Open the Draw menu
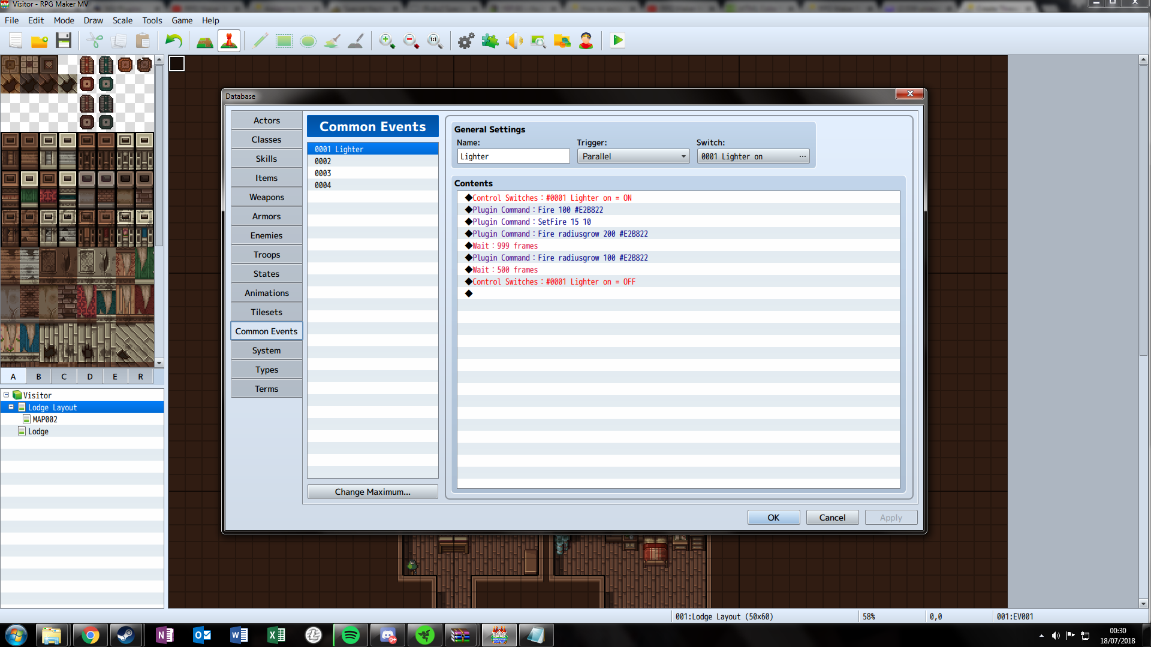Viewport: 1151px width, 647px height. point(93,20)
